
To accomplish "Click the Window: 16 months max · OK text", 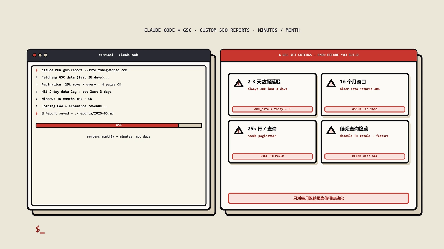I will point(67,99).
